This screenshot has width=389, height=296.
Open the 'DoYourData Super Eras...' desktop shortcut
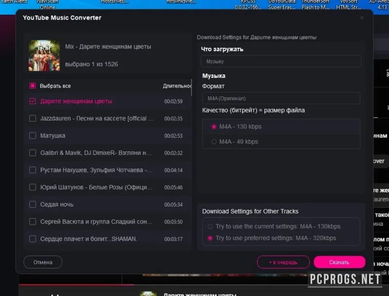(x=282, y=4)
